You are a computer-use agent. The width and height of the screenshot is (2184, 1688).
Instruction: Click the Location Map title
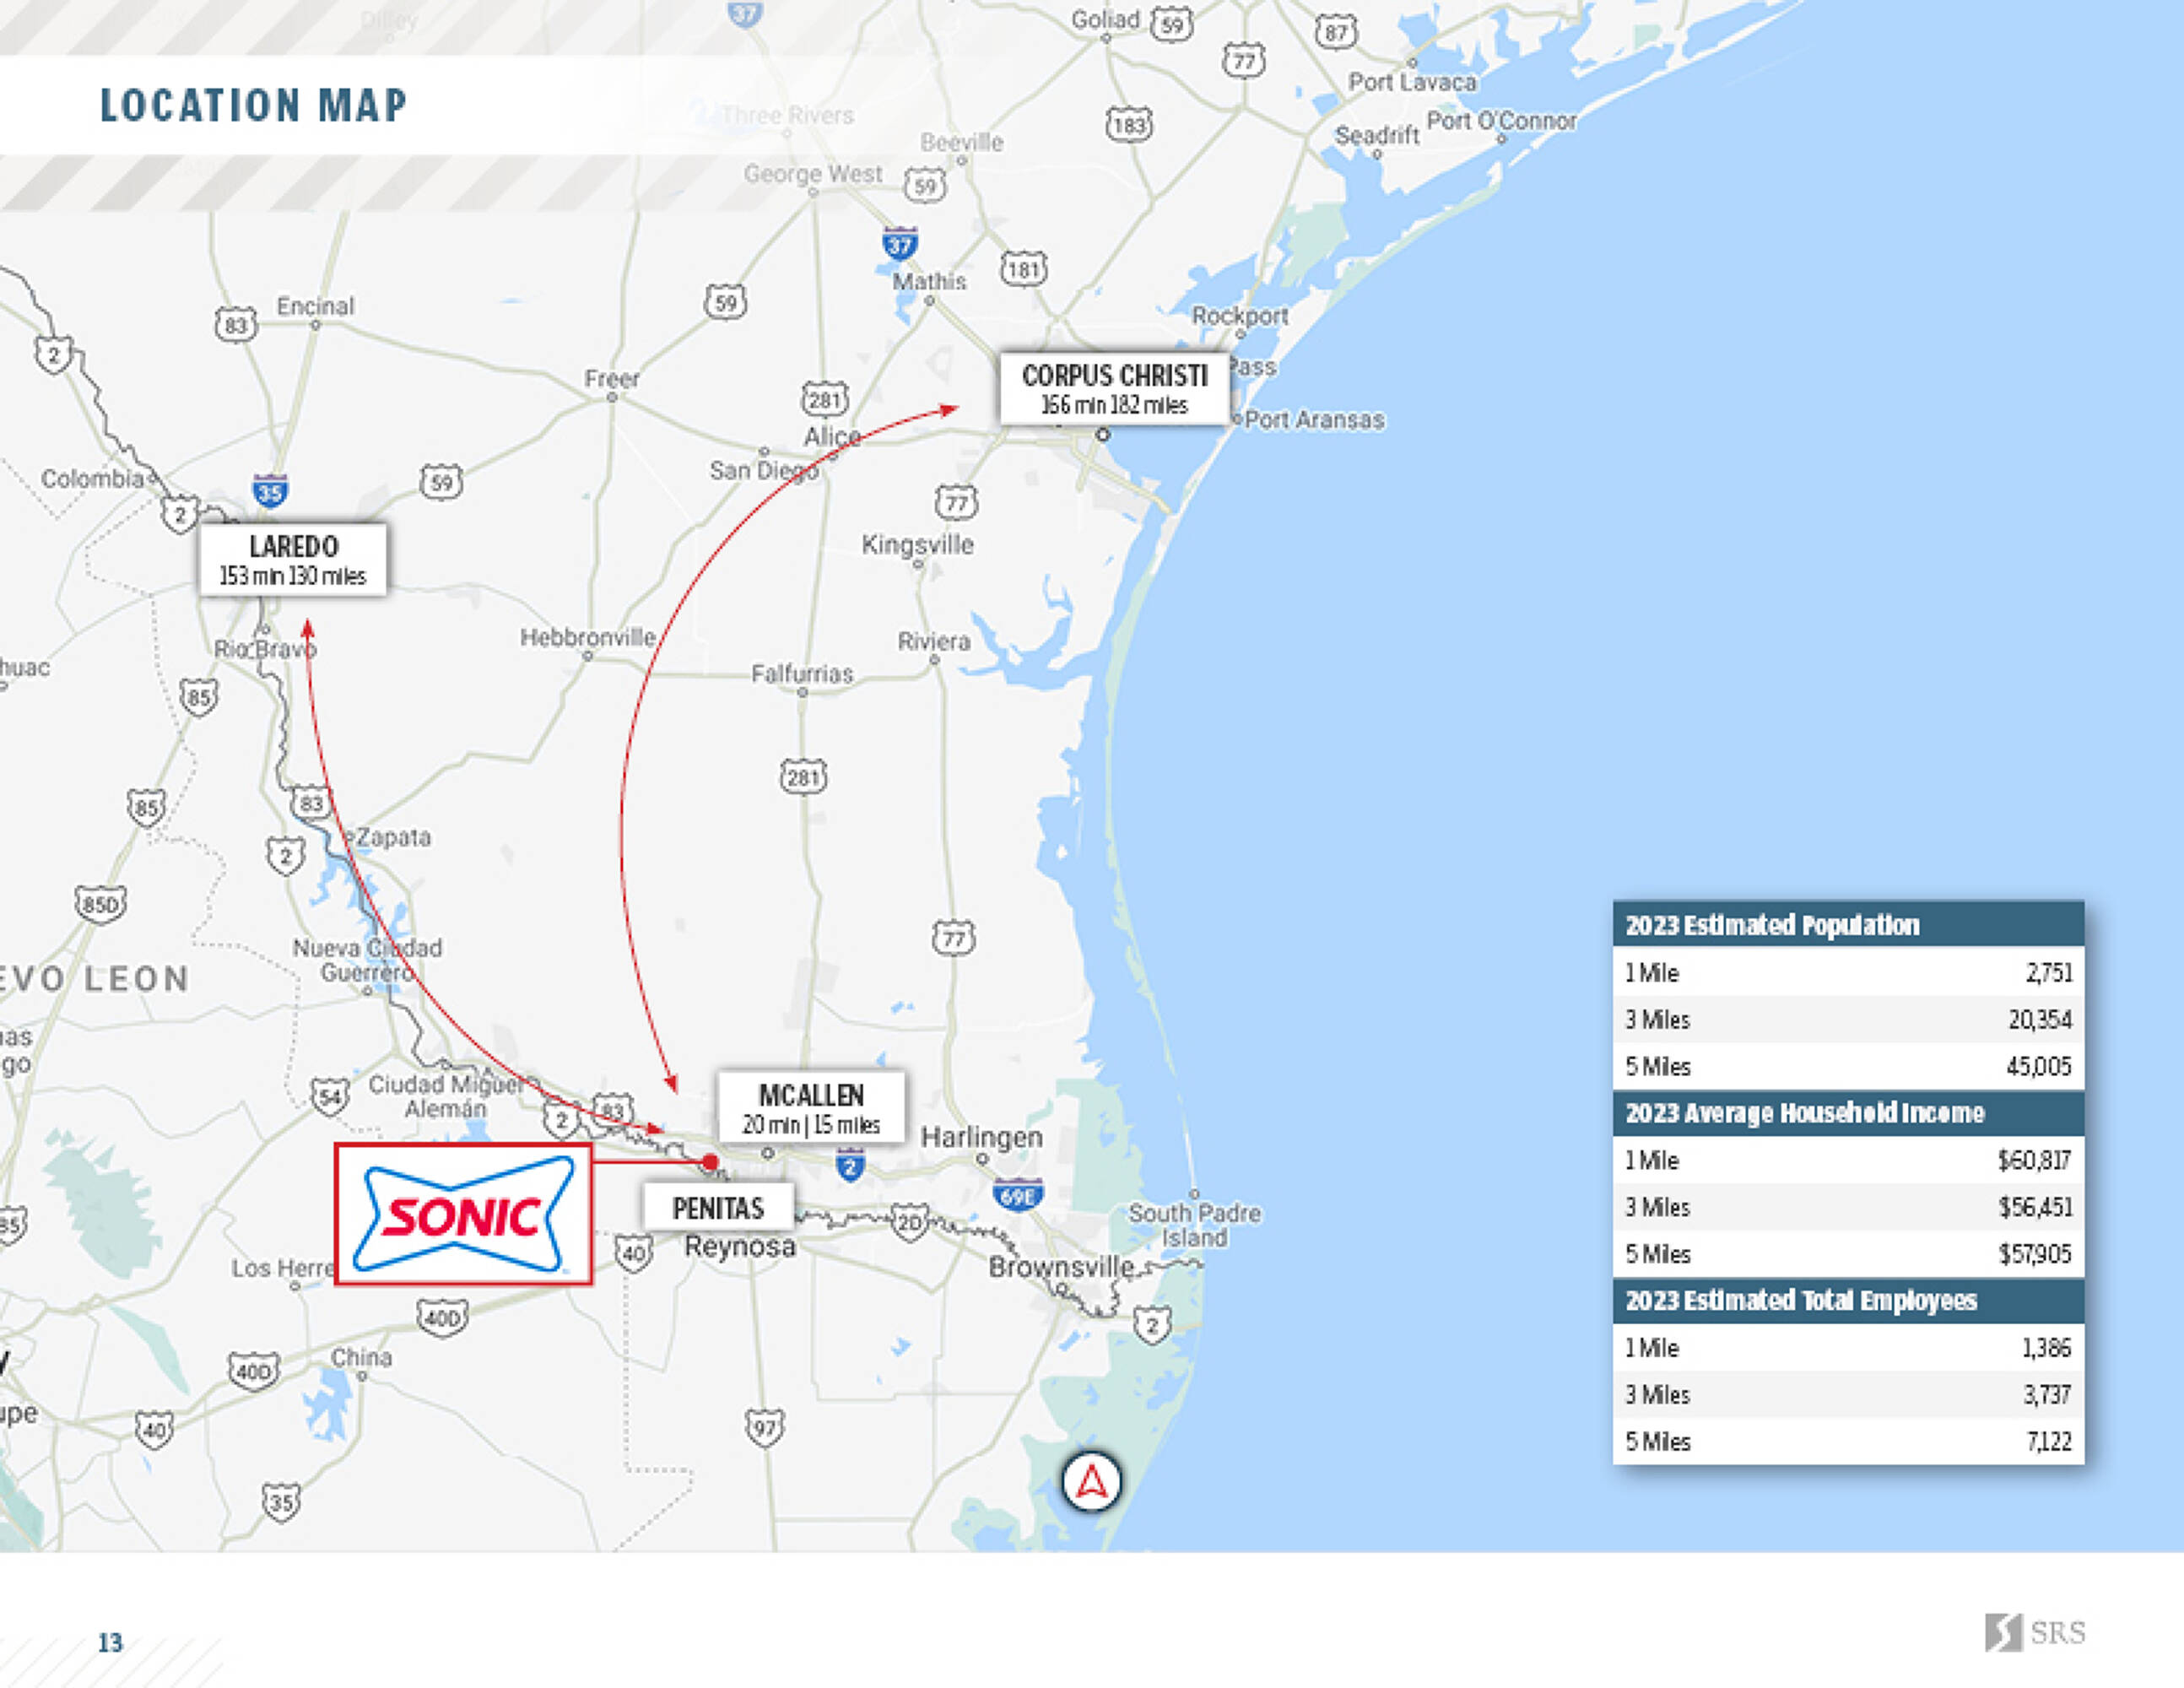coord(253,106)
